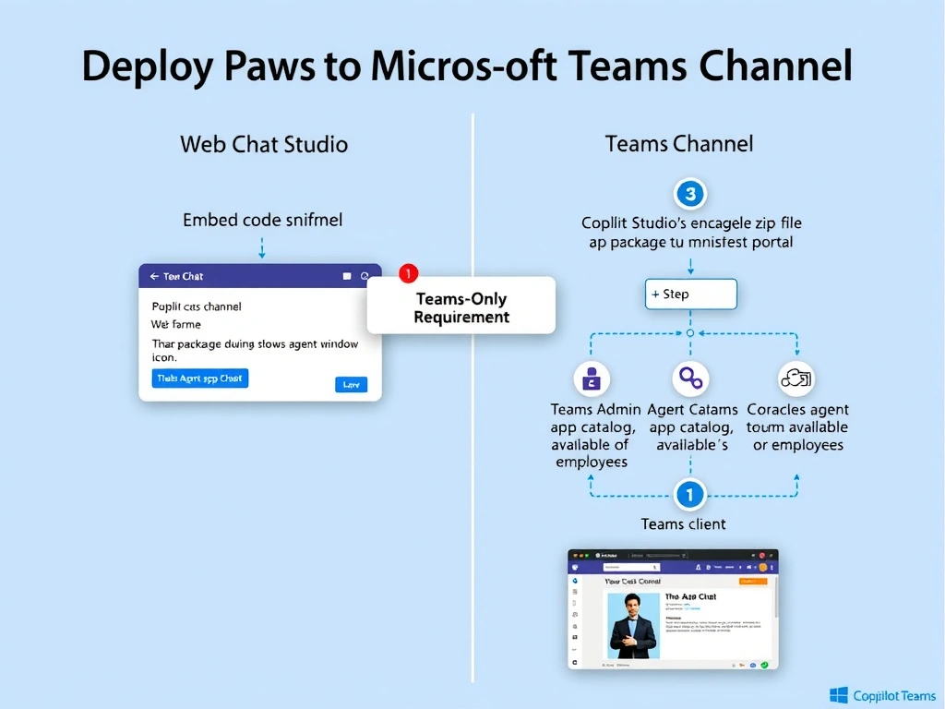Image resolution: width=945 pixels, height=709 pixels.
Task: Click the circular icon in chat card header
Action: pos(364,276)
